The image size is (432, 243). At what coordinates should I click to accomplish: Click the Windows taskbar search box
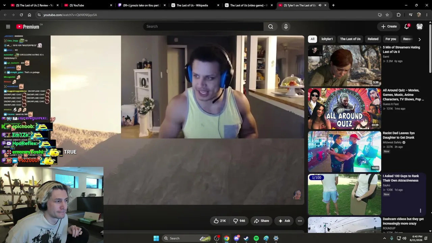(186, 238)
